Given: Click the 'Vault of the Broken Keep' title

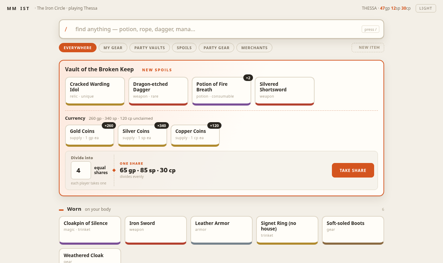Looking at the screenshot, I should (x=99, y=69).
